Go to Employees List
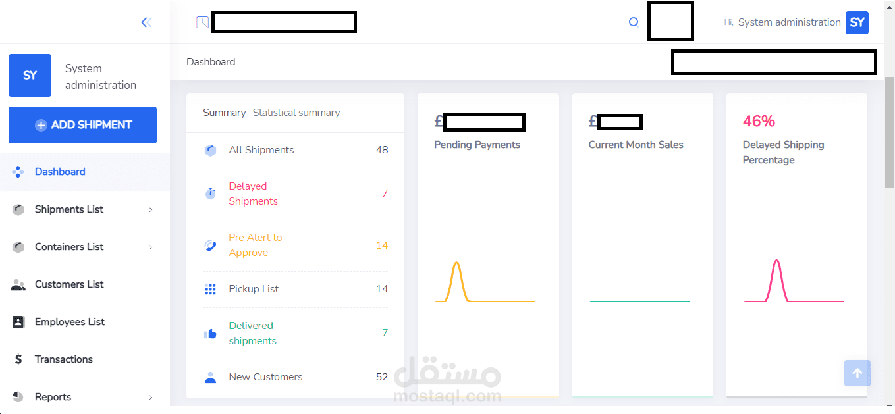This screenshot has width=895, height=414. (85, 322)
